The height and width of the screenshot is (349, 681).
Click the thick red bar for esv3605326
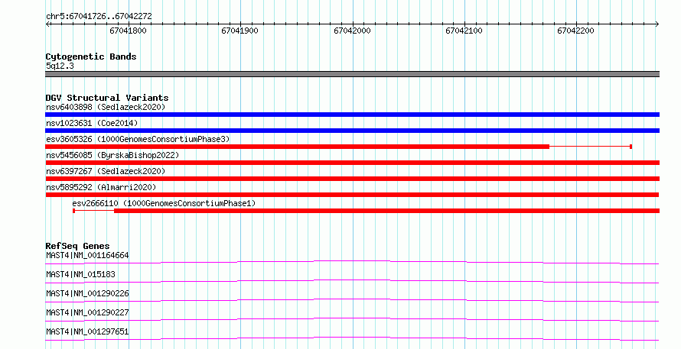(297, 147)
